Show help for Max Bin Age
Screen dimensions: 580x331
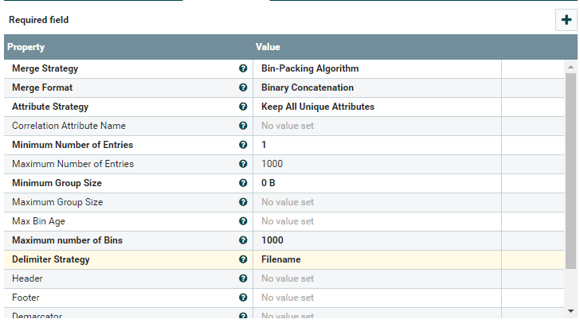243,221
